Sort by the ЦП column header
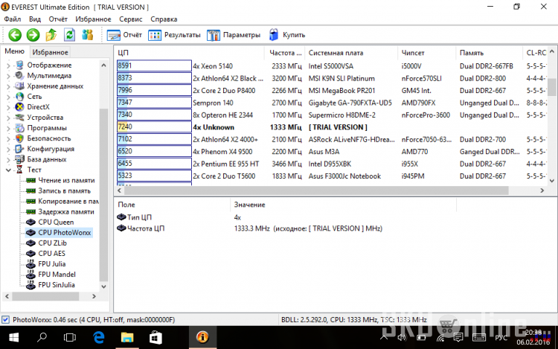 (x=190, y=53)
